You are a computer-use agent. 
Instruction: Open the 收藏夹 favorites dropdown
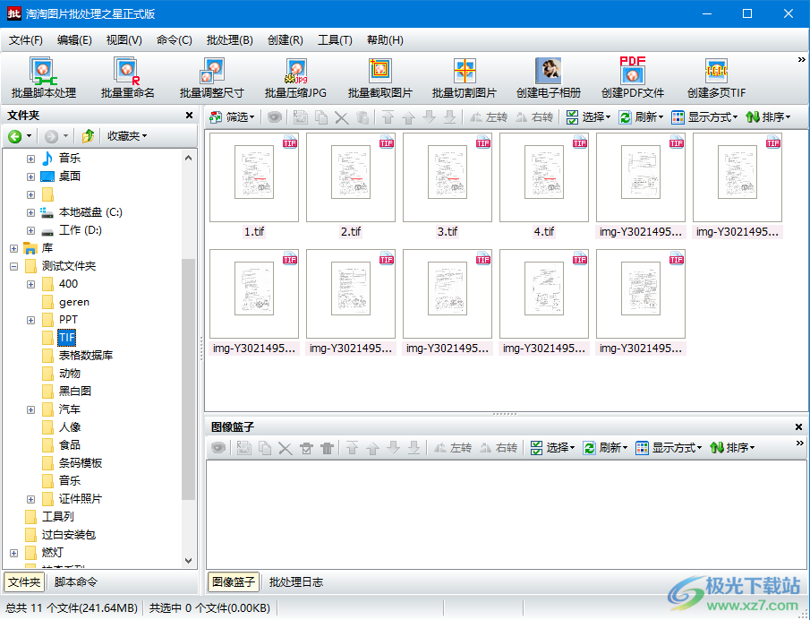pyautogui.click(x=126, y=136)
